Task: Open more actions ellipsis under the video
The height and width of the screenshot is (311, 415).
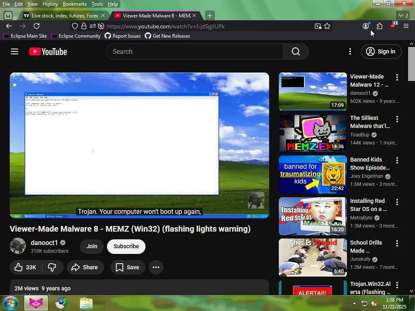Action: pyautogui.click(x=156, y=267)
